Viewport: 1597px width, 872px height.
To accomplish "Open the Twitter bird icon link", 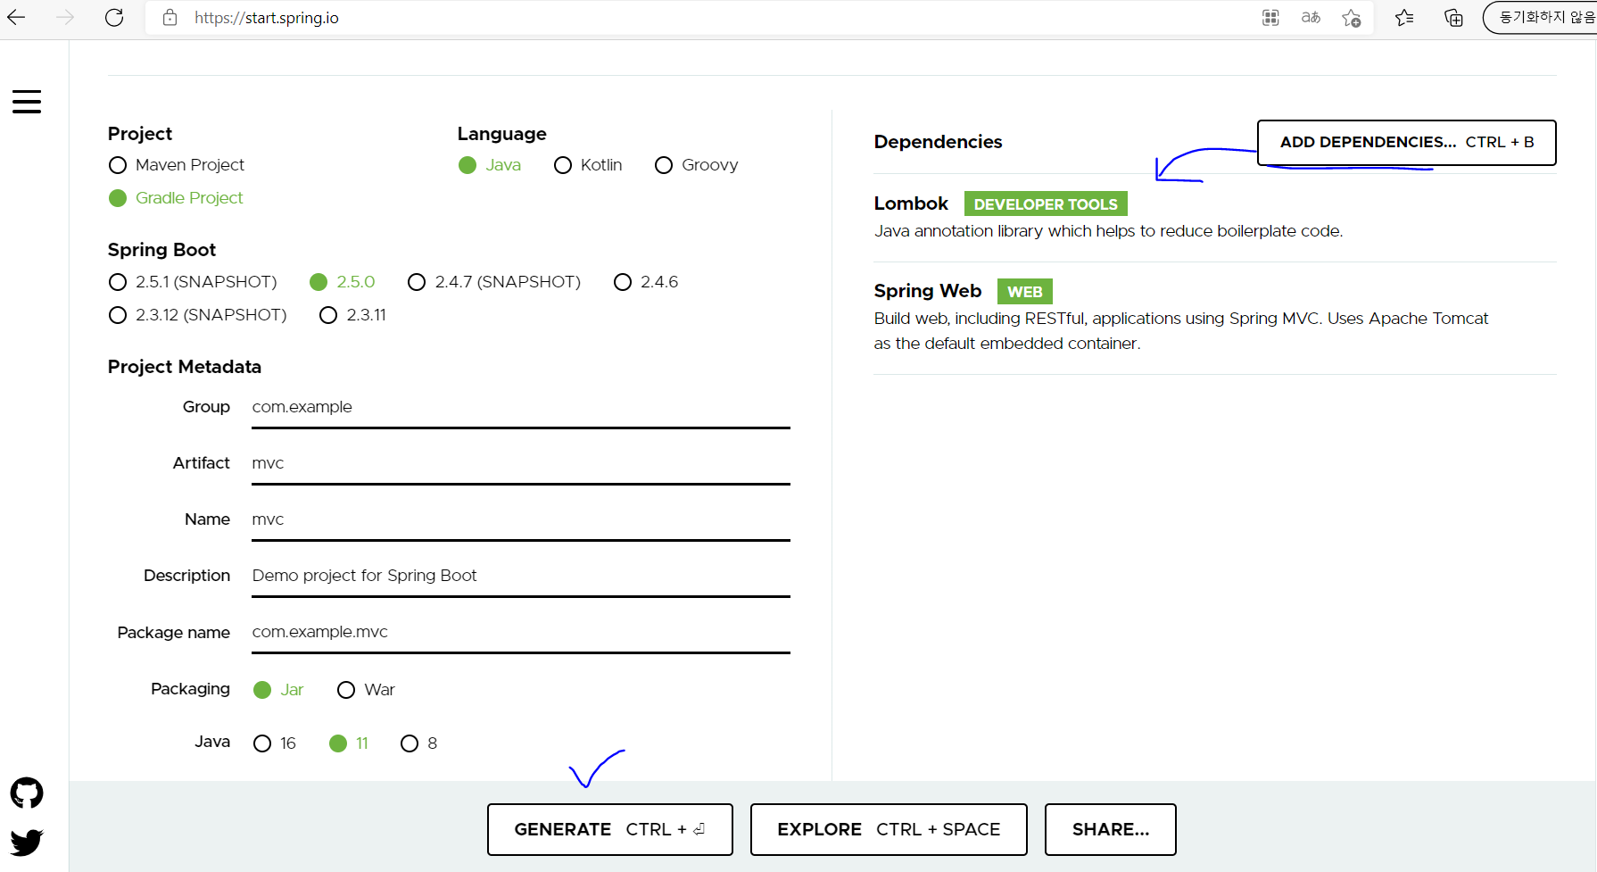I will 27,842.
